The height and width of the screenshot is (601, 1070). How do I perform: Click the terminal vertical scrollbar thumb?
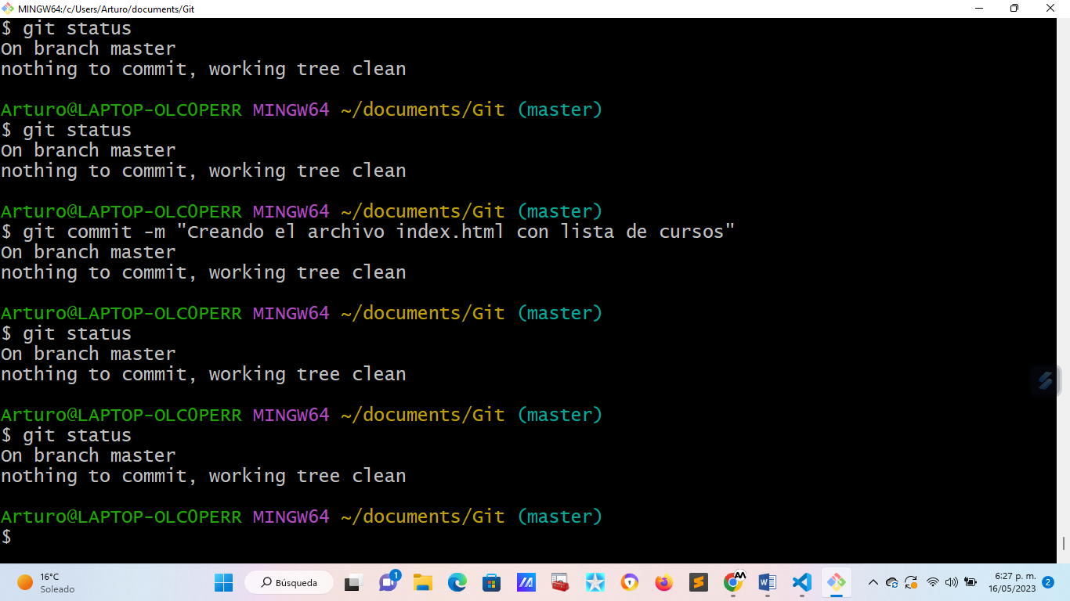(1064, 543)
